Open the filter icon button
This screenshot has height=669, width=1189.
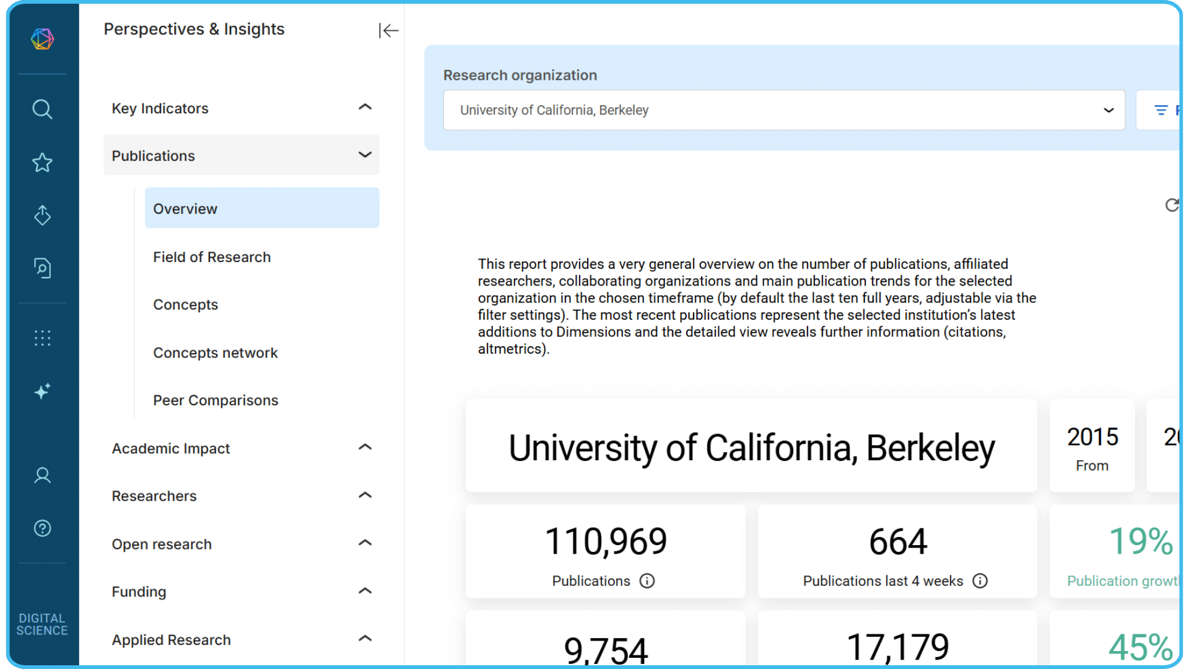coord(1162,110)
